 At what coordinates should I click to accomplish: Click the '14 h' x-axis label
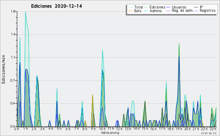[136, 129]
